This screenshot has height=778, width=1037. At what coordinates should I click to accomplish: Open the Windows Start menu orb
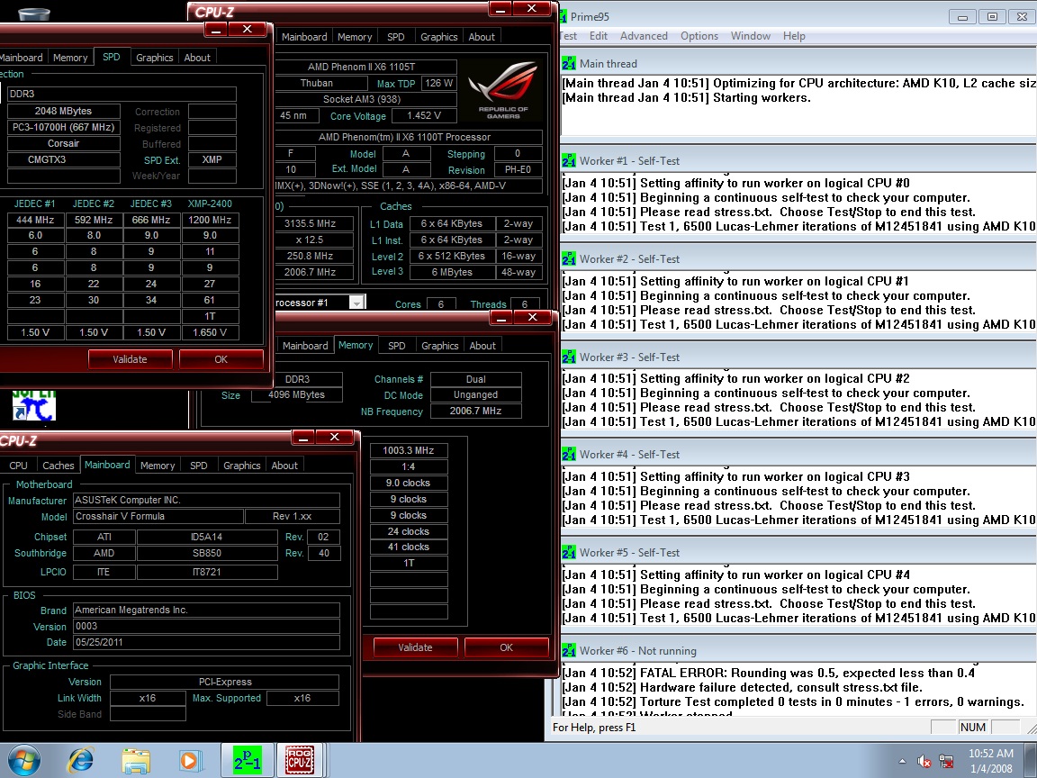tap(24, 761)
